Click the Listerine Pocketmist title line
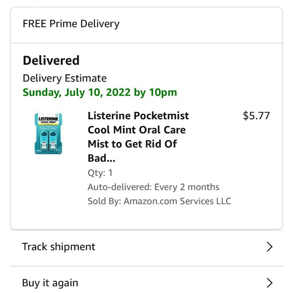The width and height of the screenshot is (293, 293). pos(138,115)
